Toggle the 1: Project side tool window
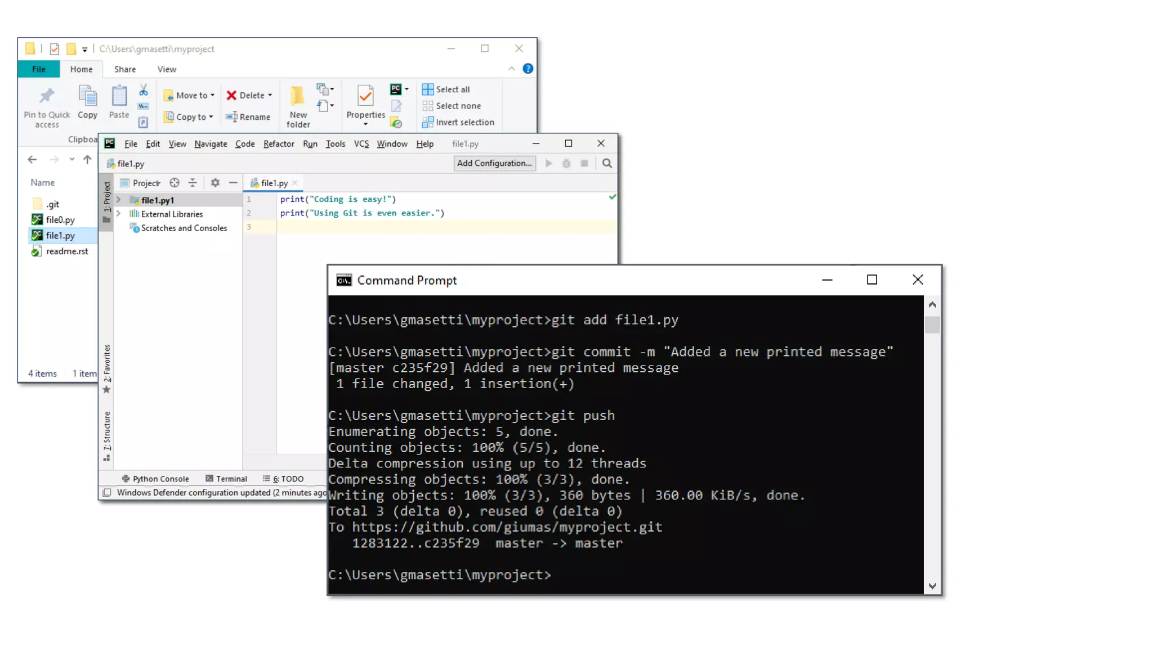 click(107, 198)
